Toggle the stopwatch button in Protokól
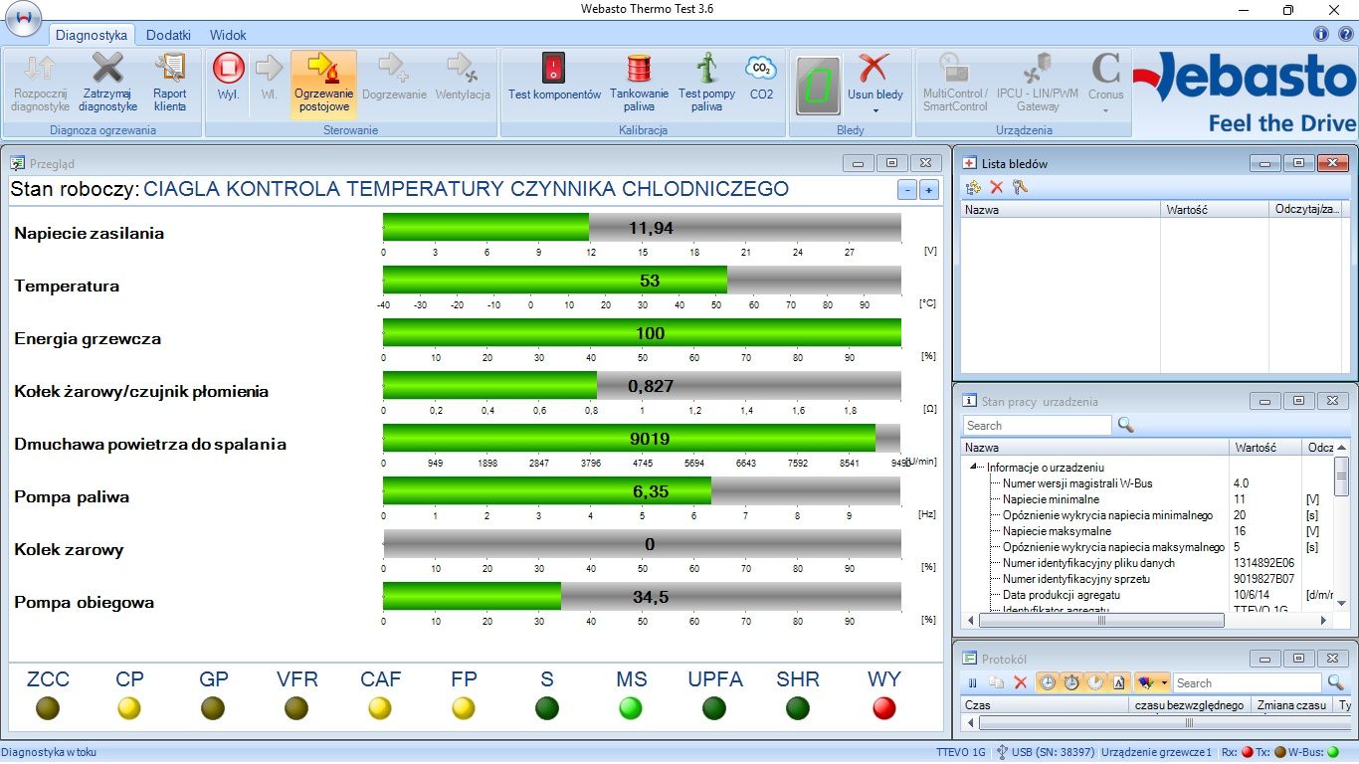The height and width of the screenshot is (764, 1359). [1071, 682]
